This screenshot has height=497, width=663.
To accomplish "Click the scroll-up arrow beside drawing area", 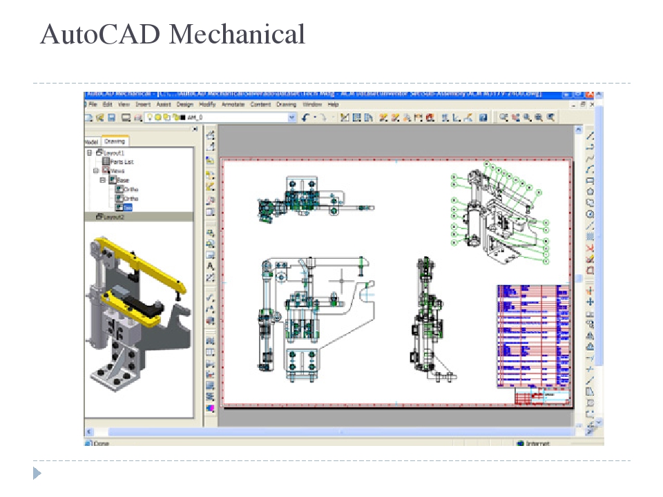I will coord(579,130).
